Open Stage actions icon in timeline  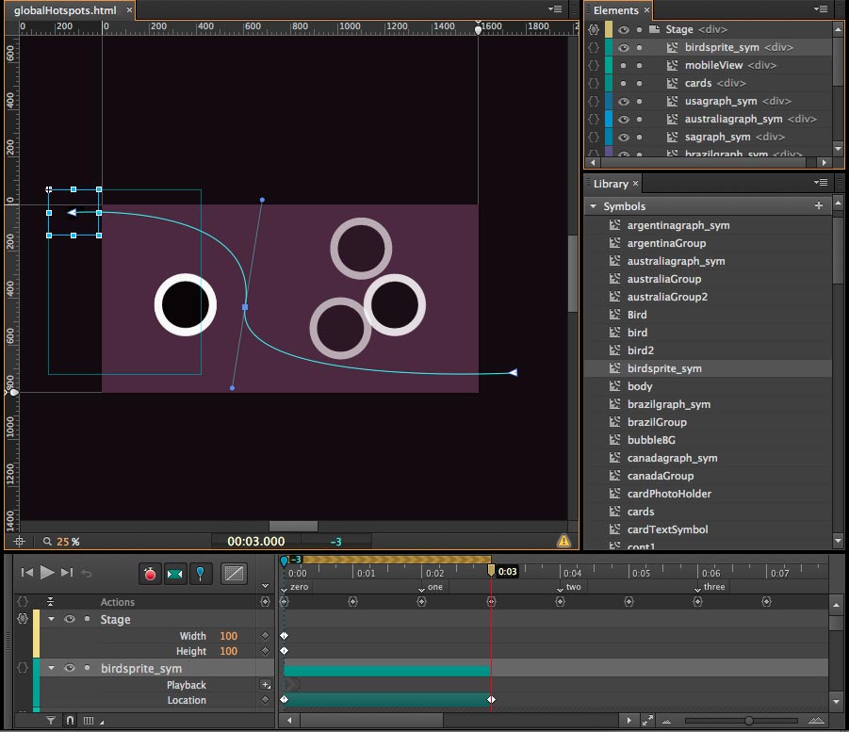click(23, 618)
